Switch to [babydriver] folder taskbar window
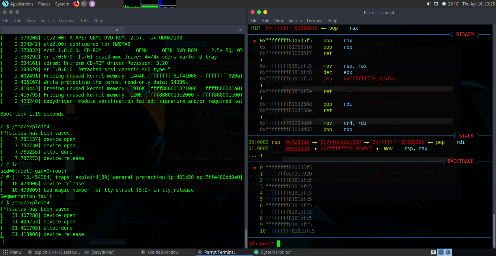The image size is (496, 256). 99,252
